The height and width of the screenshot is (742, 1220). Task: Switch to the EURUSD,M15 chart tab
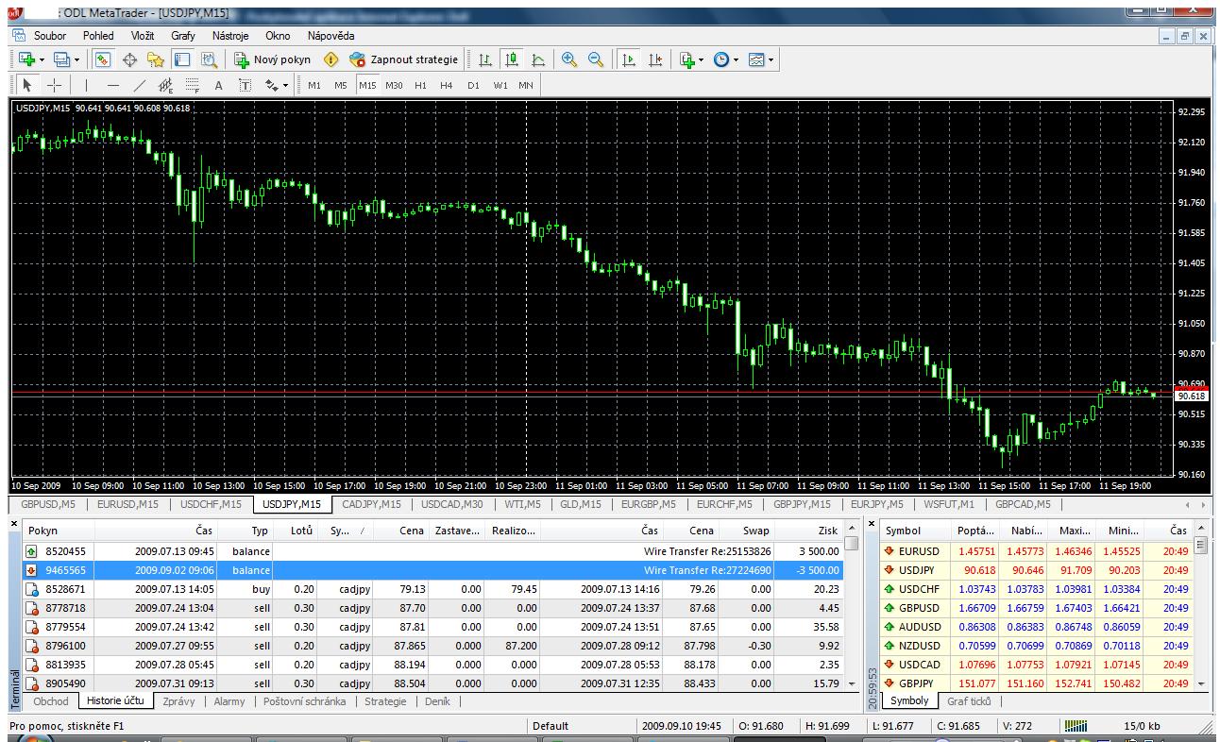[129, 504]
